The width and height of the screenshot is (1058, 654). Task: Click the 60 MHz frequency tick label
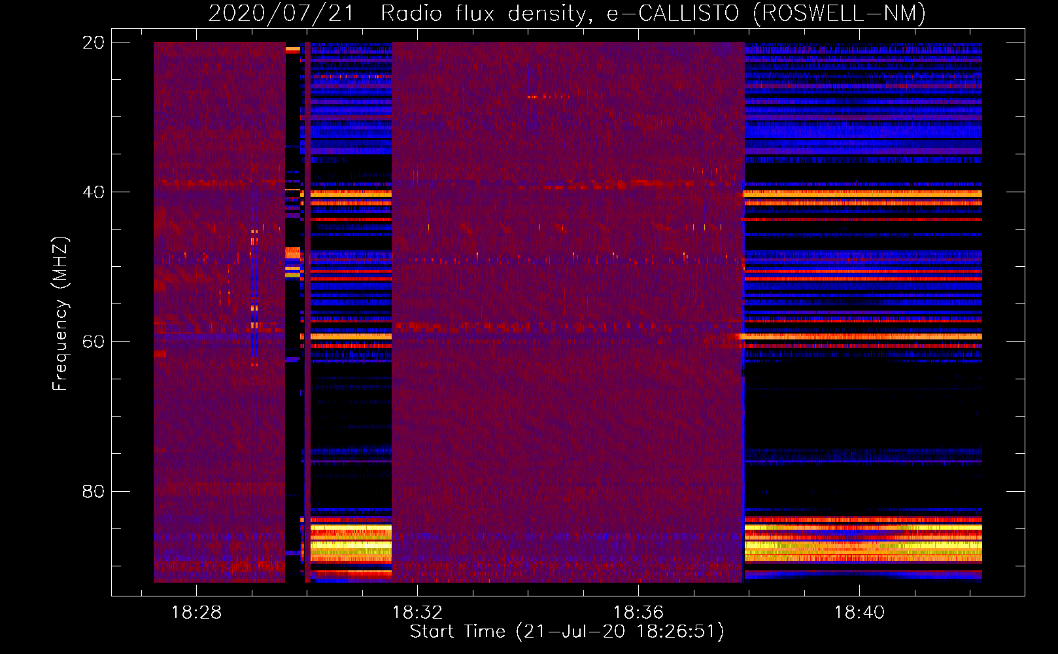(94, 342)
